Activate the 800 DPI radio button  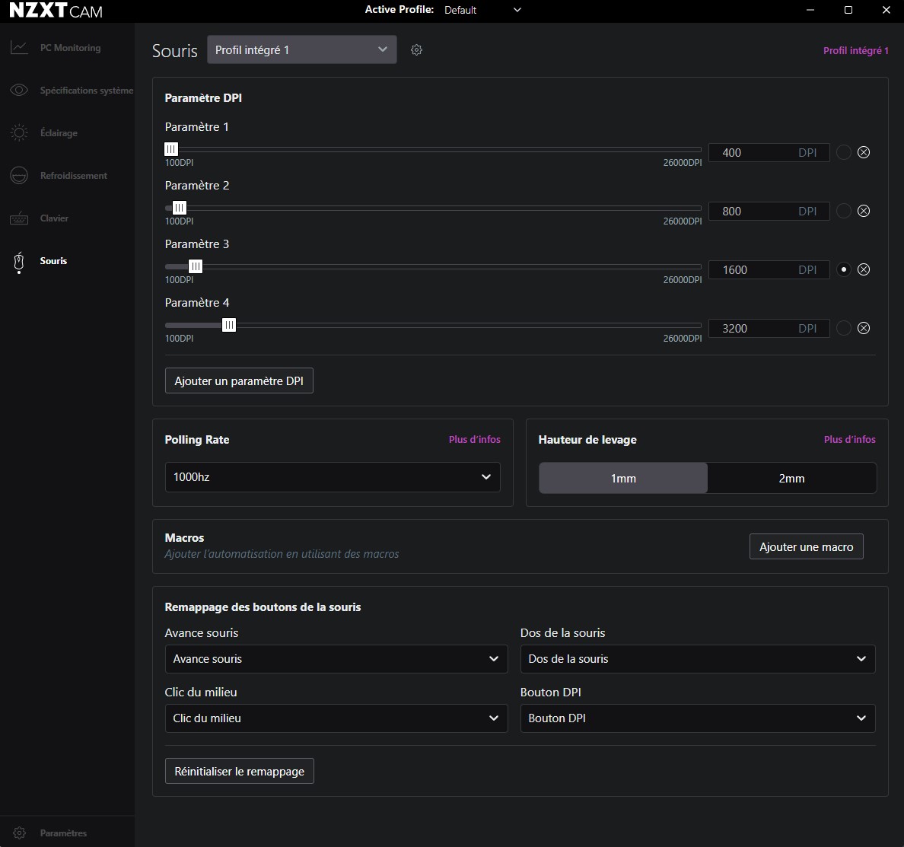(843, 211)
